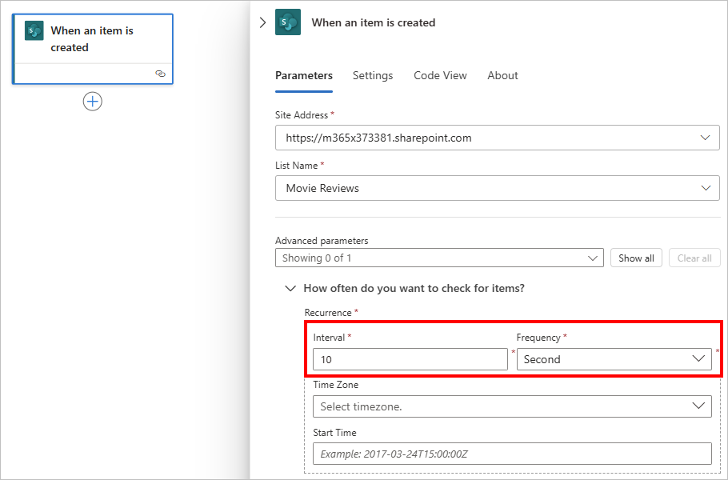Click the Start Time input field
Viewport: 728px width, 480px height.
[512, 454]
